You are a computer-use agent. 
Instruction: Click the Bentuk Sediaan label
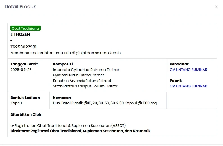click(x=25, y=98)
